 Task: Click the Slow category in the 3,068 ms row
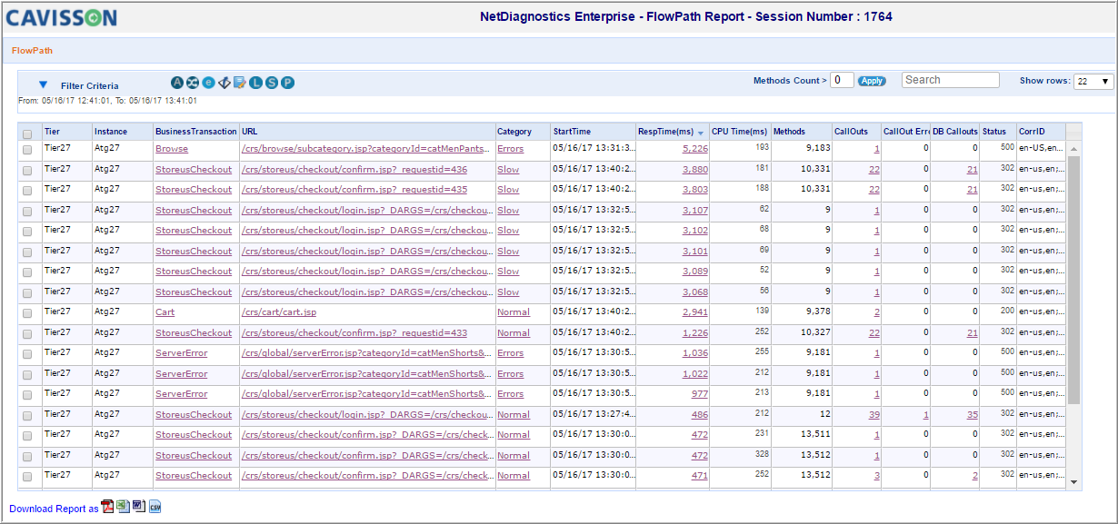[508, 292]
